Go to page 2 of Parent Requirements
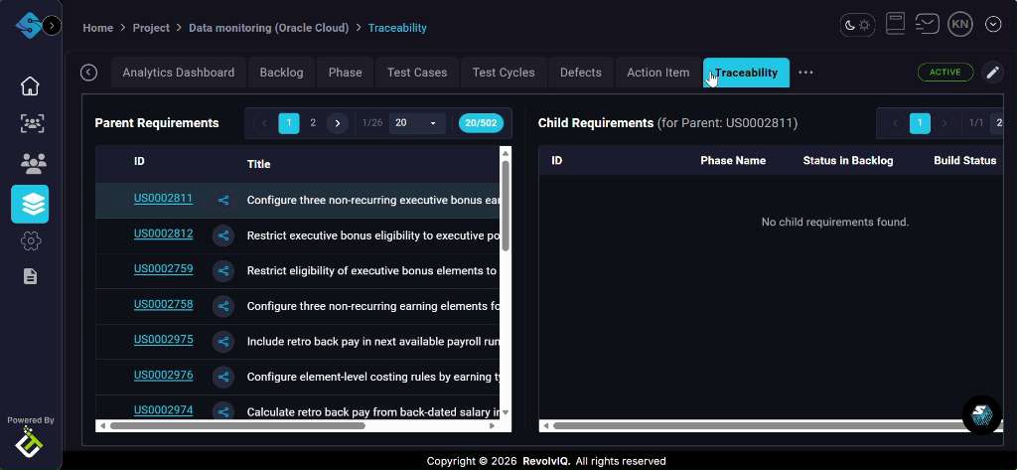 click(313, 123)
